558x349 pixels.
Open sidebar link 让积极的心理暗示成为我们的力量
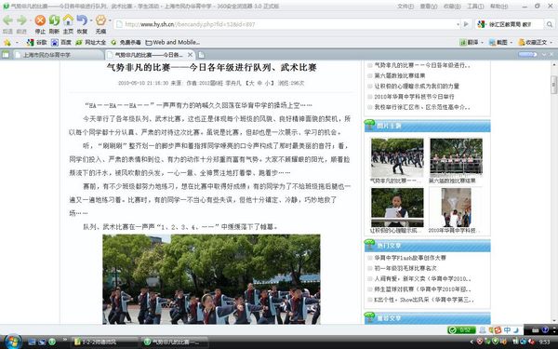click(x=417, y=86)
